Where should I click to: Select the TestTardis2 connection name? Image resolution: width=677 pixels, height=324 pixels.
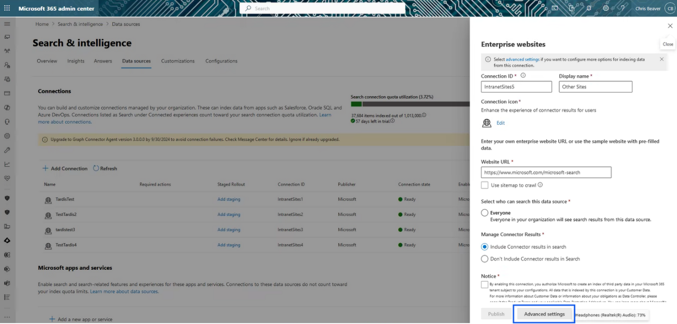pos(66,215)
